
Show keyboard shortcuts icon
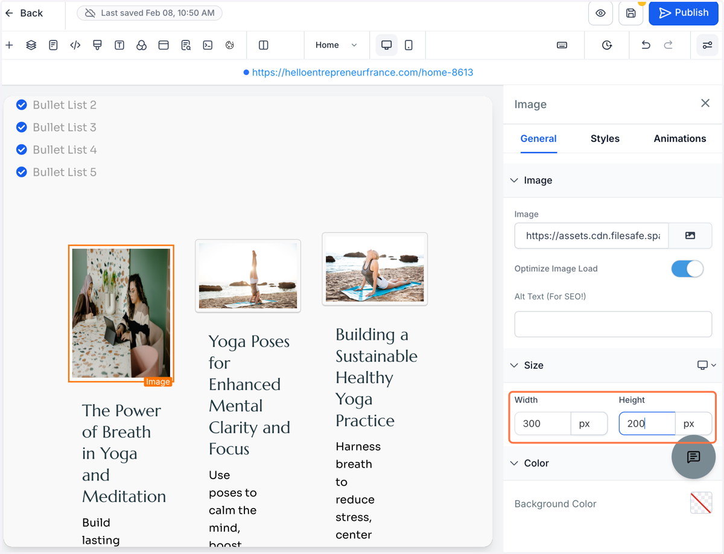tap(562, 45)
